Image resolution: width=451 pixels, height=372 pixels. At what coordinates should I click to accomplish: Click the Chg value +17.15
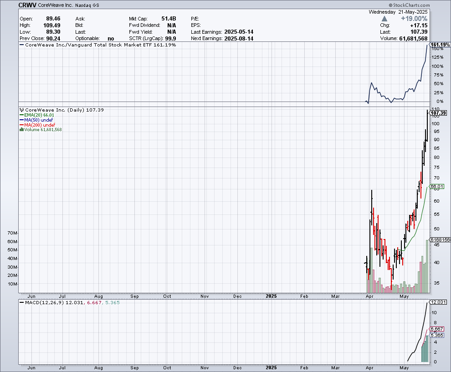tap(419, 25)
